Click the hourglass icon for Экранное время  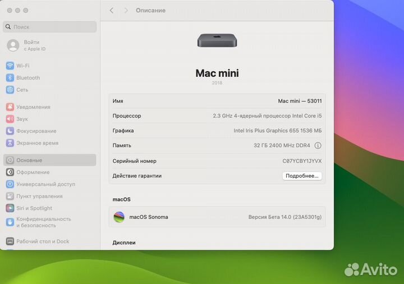(x=10, y=143)
